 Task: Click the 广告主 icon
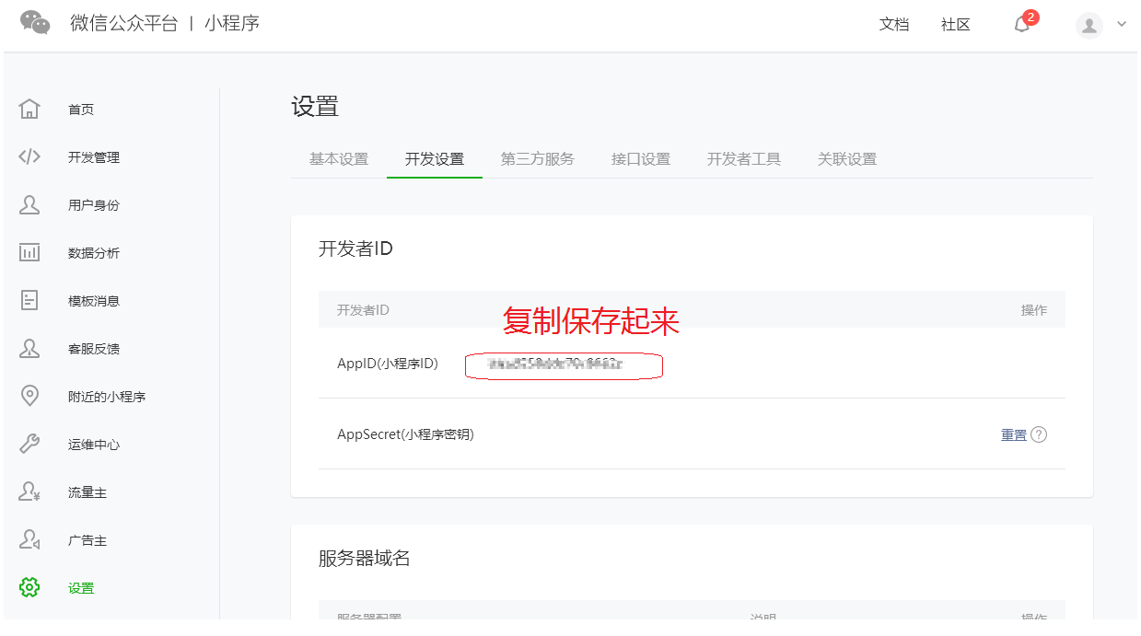(29, 539)
